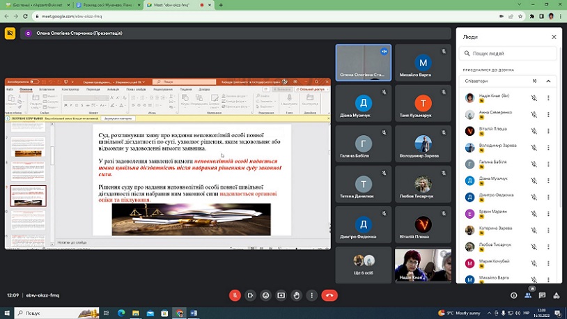Open more options three-dot menu in call controls

coord(311,295)
